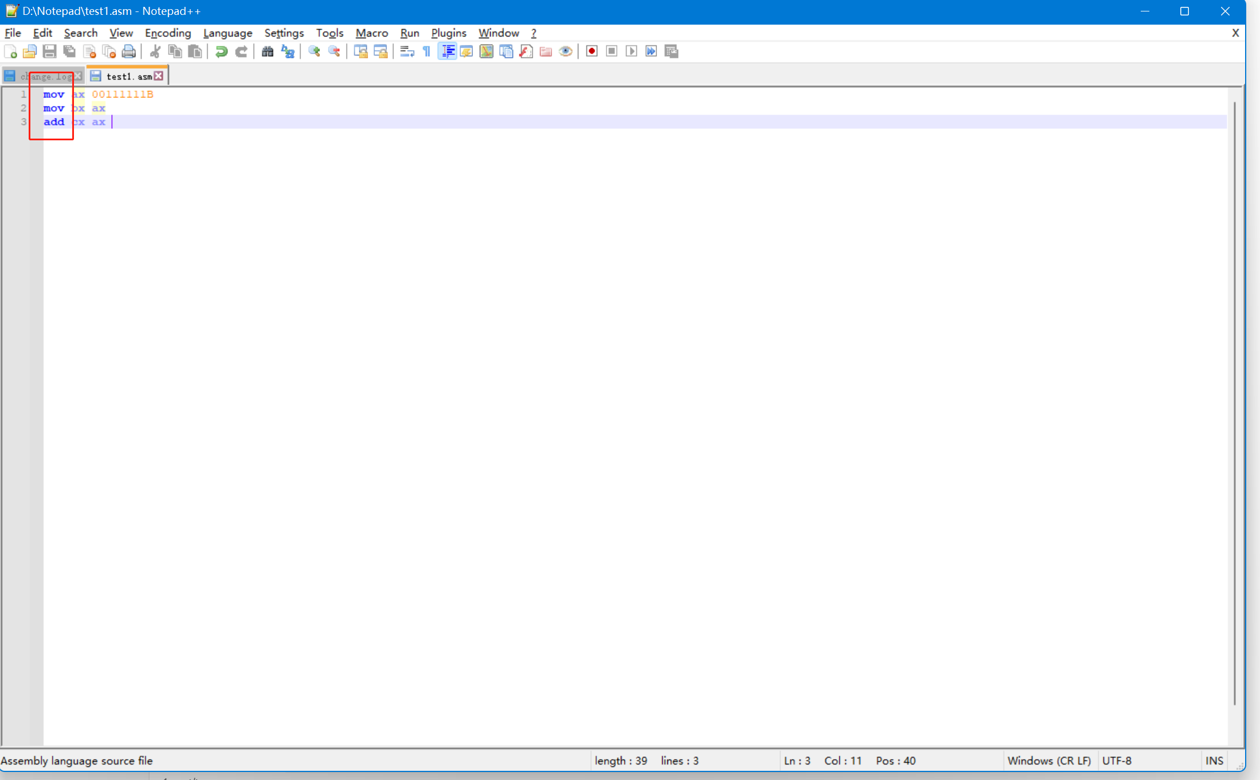Open the Plugins menu

(448, 33)
